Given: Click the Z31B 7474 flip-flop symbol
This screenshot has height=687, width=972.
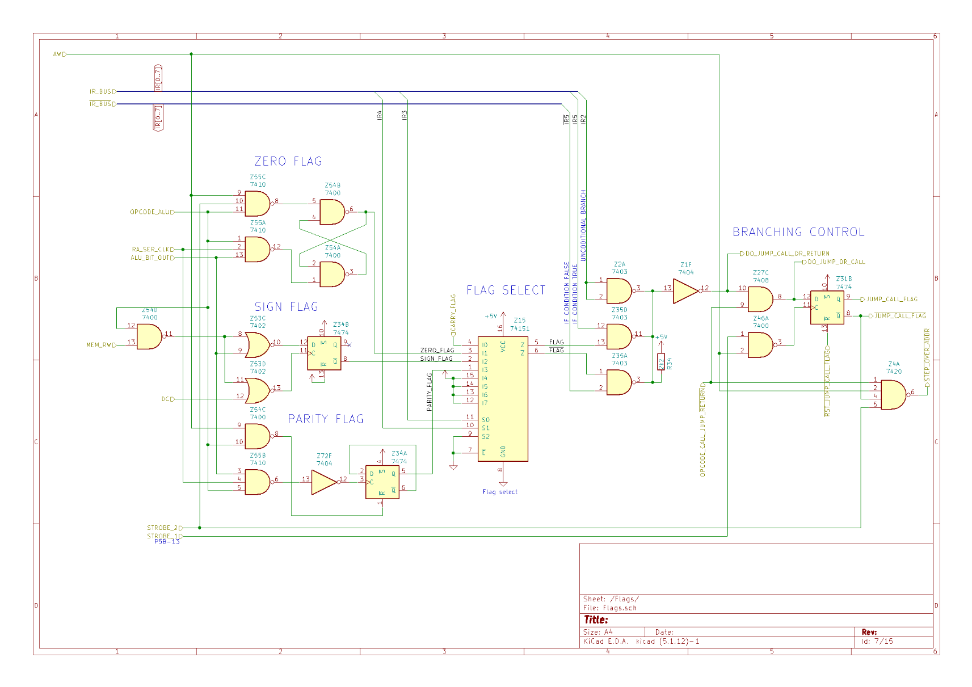Looking at the screenshot, I should [x=827, y=307].
